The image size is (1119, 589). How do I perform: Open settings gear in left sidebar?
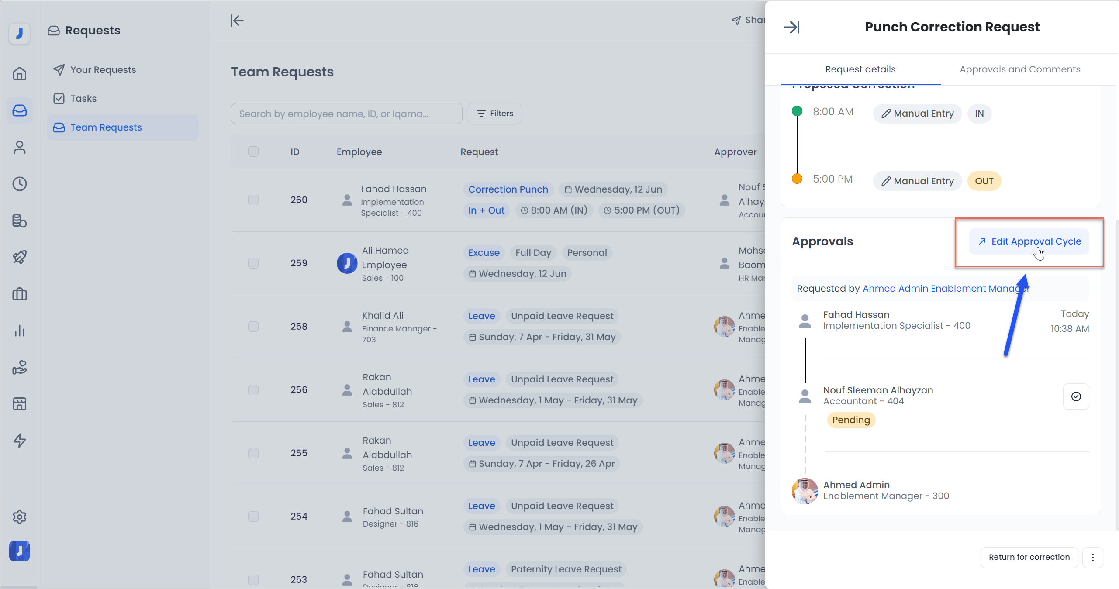19,517
